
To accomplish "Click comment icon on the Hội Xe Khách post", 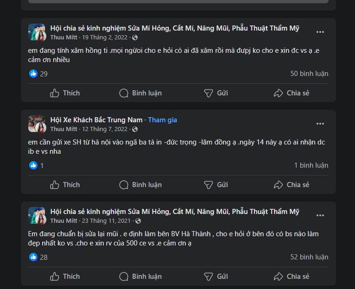I will point(124,185).
